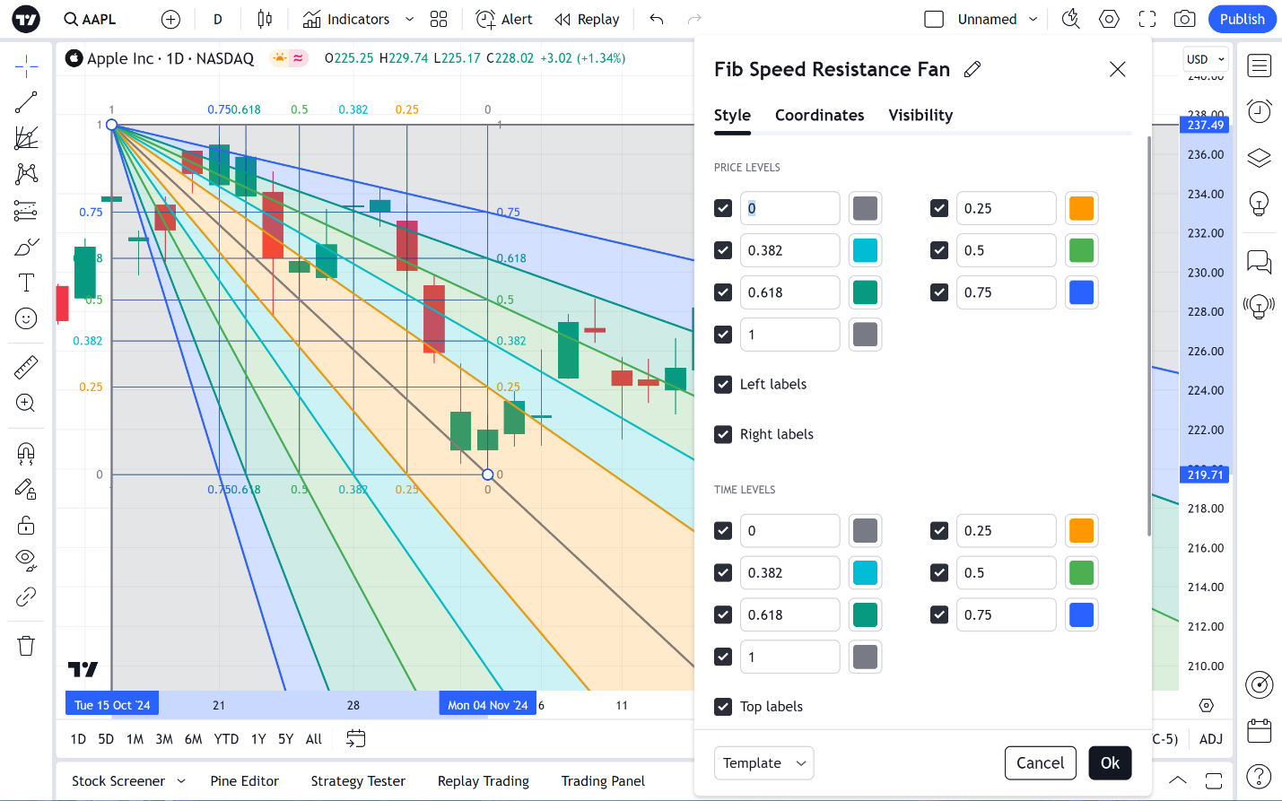Take a snapshot with camera icon
The image size is (1282, 801).
pyautogui.click(x=1185, y=19)
